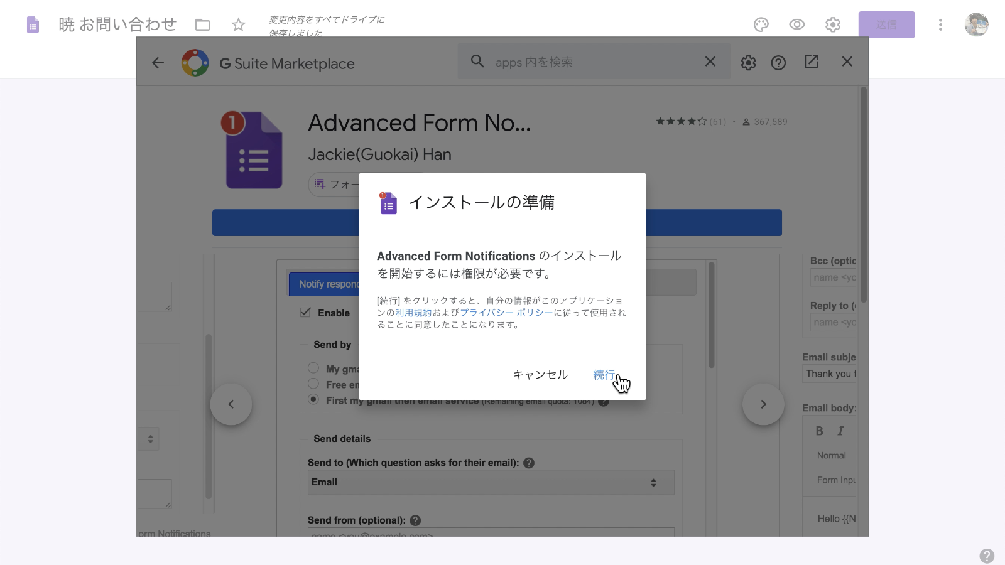Click the marketplace panel vertical scrollbar

[x=864, y=195]
